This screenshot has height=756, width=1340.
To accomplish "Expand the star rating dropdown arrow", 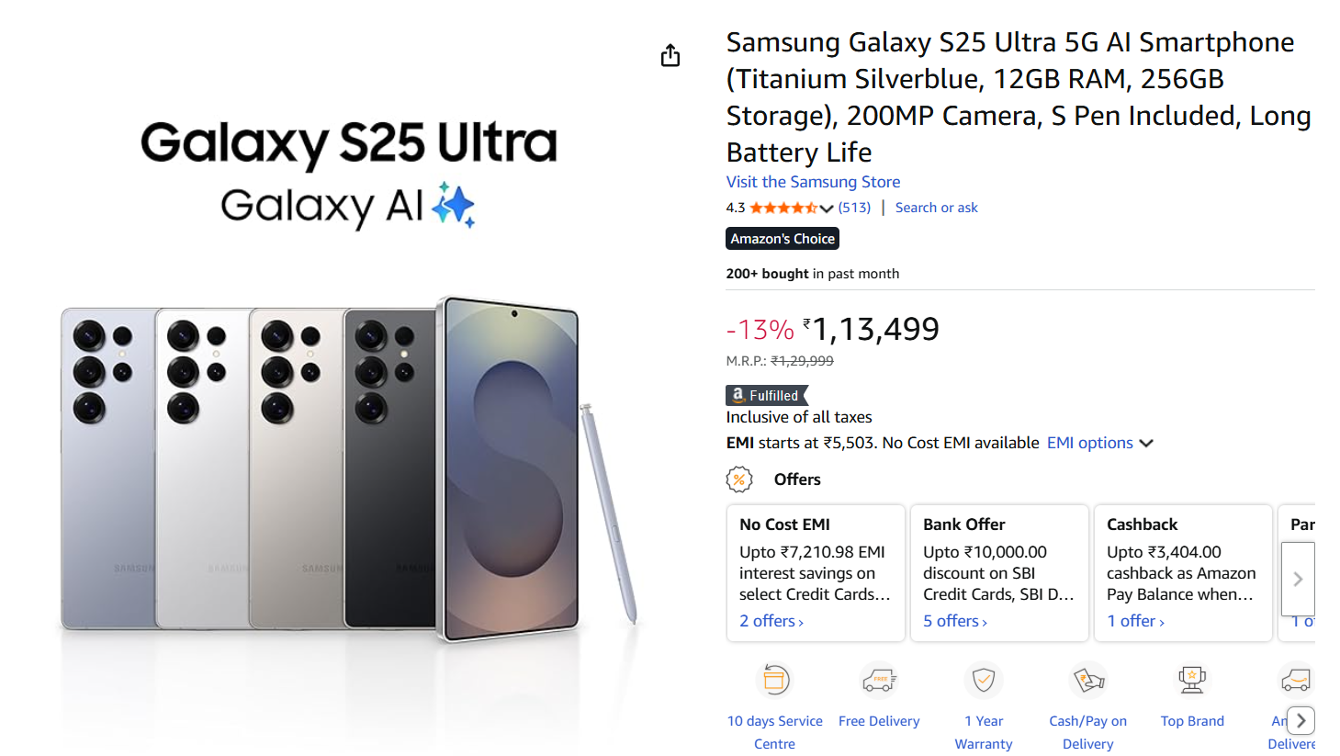I will coord(827,209).
